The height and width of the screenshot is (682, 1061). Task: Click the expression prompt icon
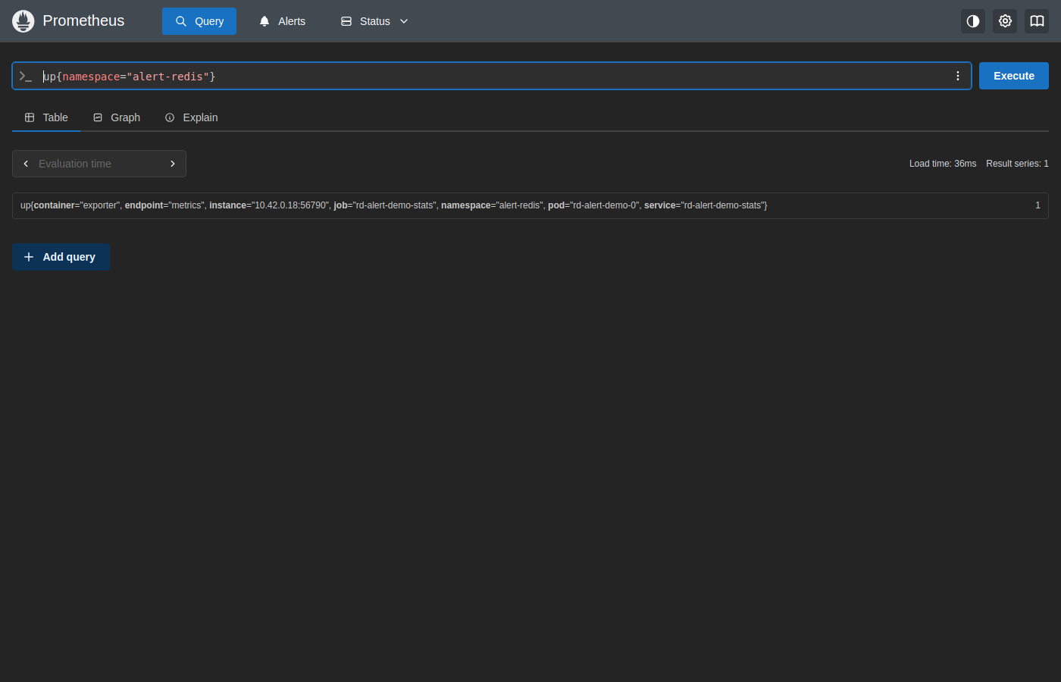26,76
